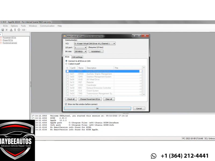The image size is (215, 161).
Task: Click the dialog title bar app icon
Action: [64, 36]
